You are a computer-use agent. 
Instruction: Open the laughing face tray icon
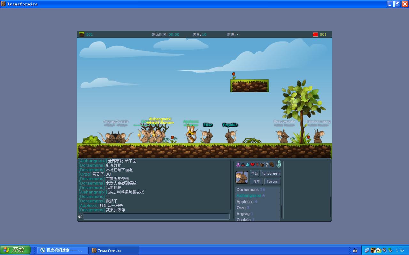379,251
